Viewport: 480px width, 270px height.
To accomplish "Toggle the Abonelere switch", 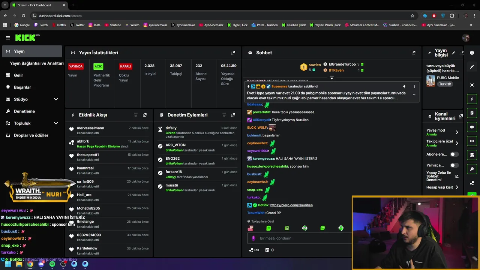I will coord(454,154).
